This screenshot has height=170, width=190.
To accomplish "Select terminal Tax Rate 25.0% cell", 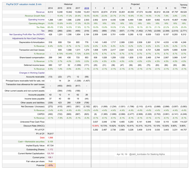I will [183, 27].
